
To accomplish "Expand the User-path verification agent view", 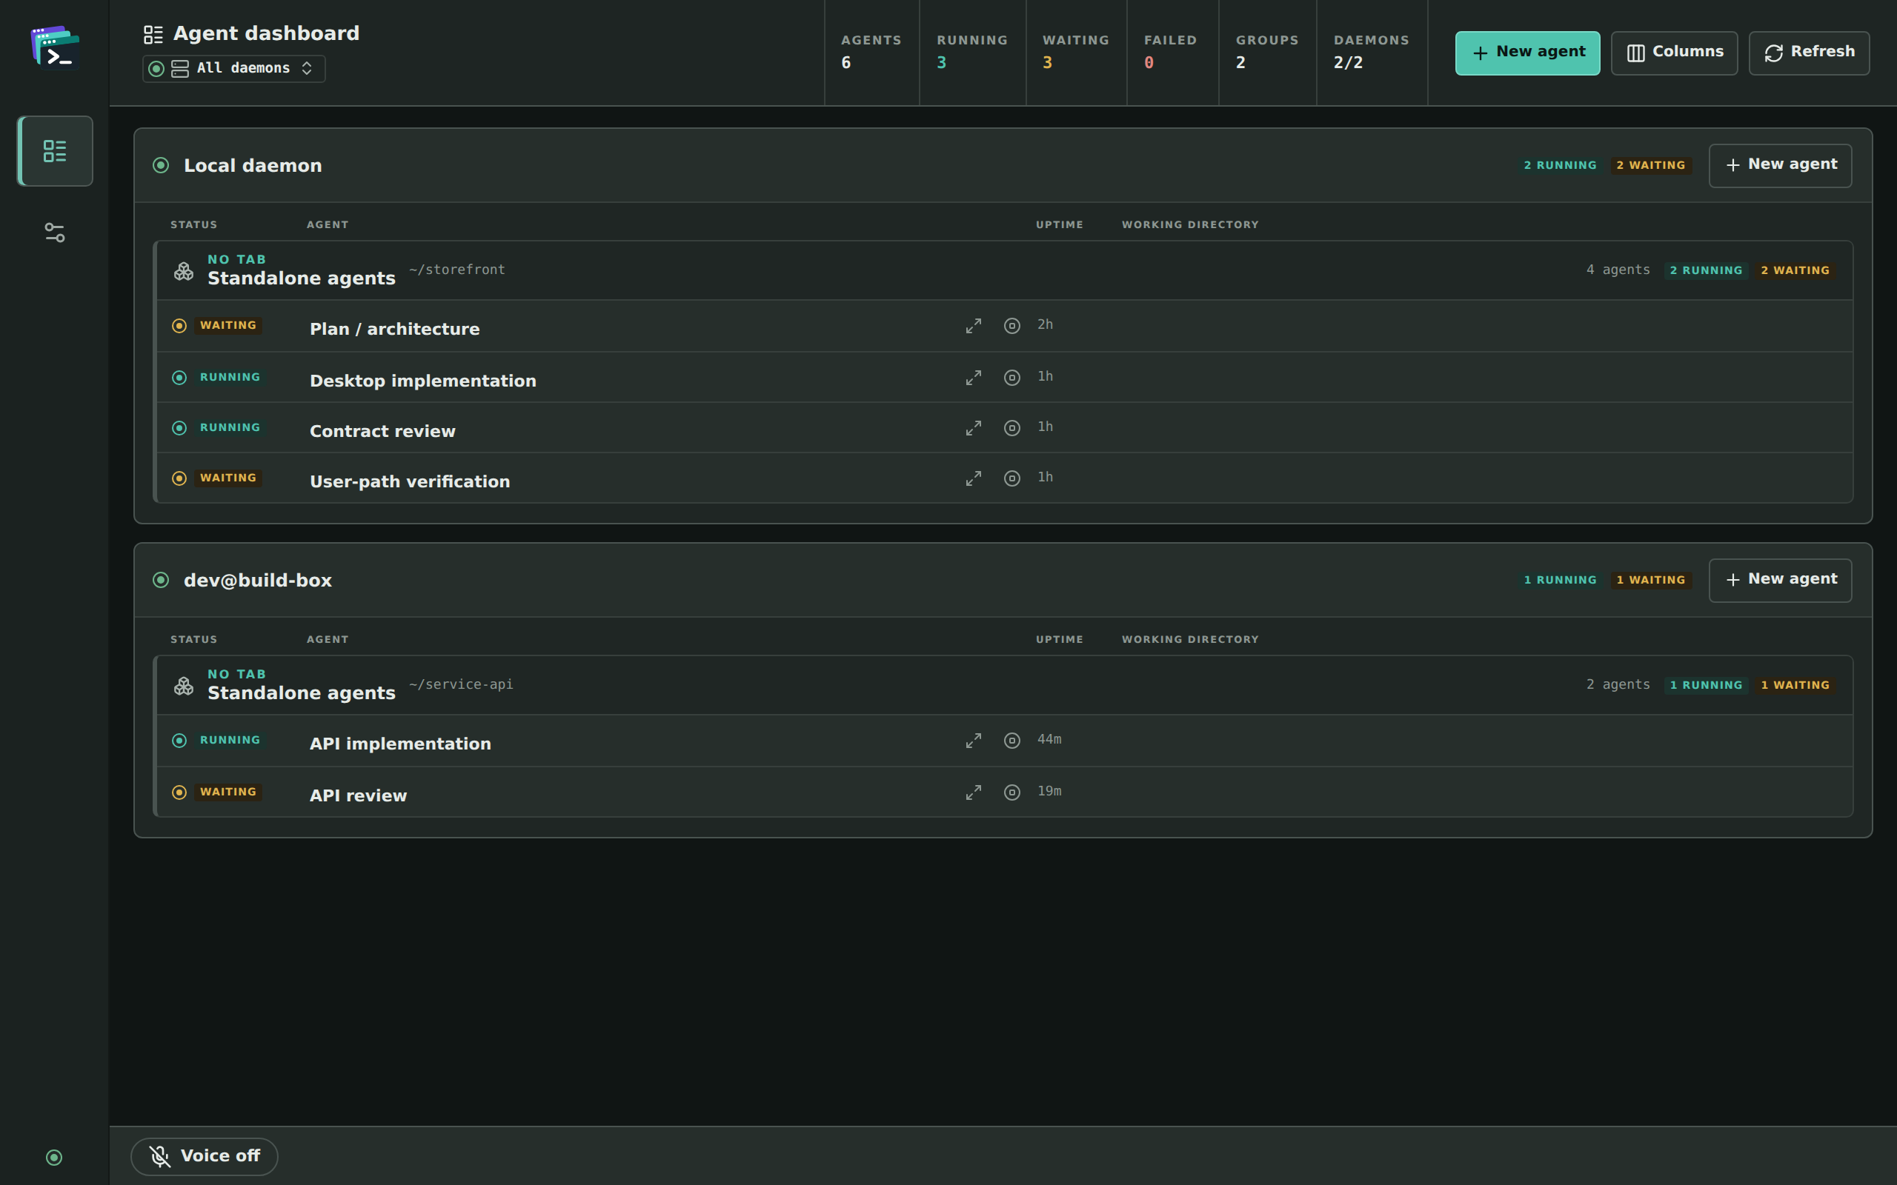I will 974,478.
